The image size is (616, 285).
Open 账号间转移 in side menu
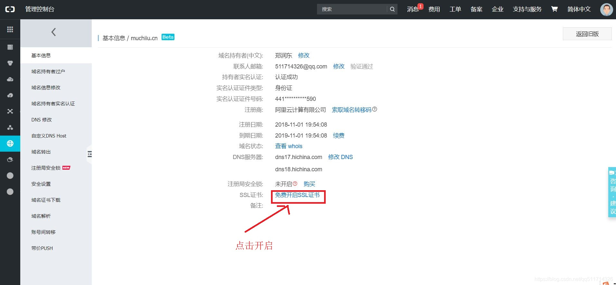pyautogui.click(x=56, y=232)
